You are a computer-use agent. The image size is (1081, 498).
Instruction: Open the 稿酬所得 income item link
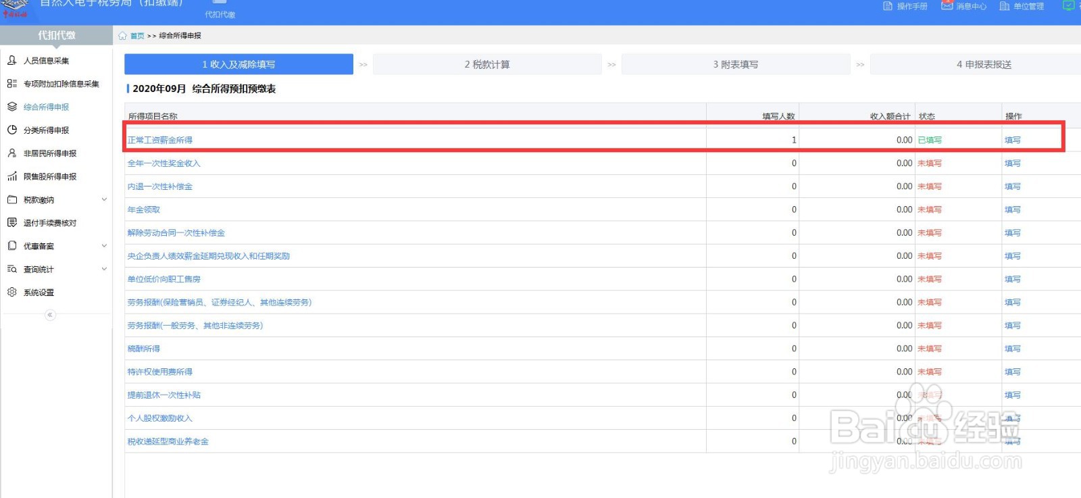(x=144, y=349)
